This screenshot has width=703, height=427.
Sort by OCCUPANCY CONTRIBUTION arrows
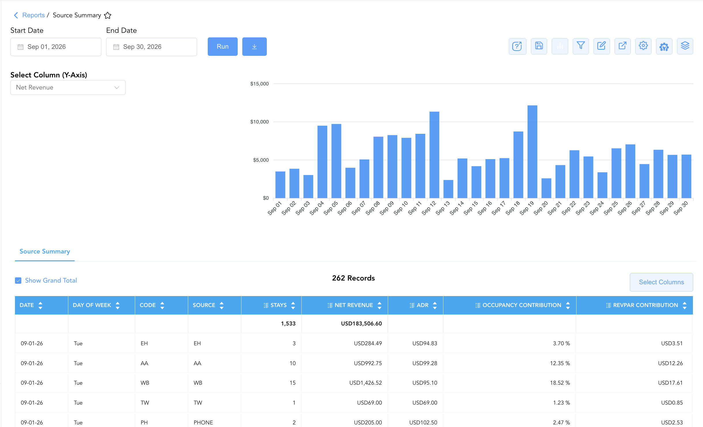(x=568, y=305)
